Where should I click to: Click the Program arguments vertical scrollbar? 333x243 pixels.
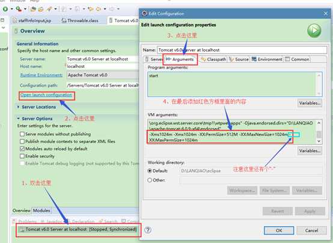point(319,84)
